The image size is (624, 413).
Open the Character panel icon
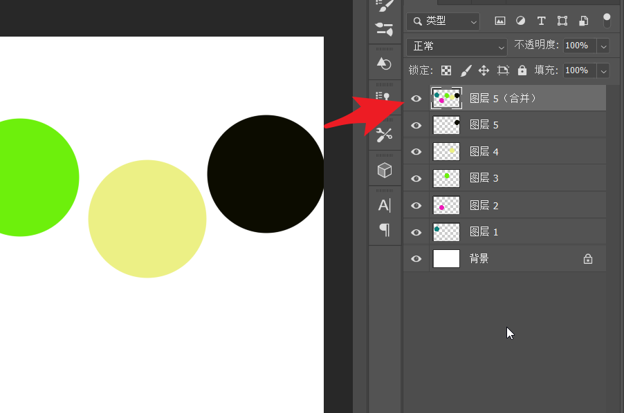[x=384, y=205]
